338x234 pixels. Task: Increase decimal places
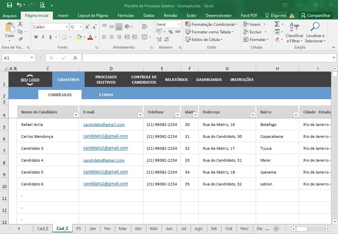pyautogui.click(x=159, y=39)
